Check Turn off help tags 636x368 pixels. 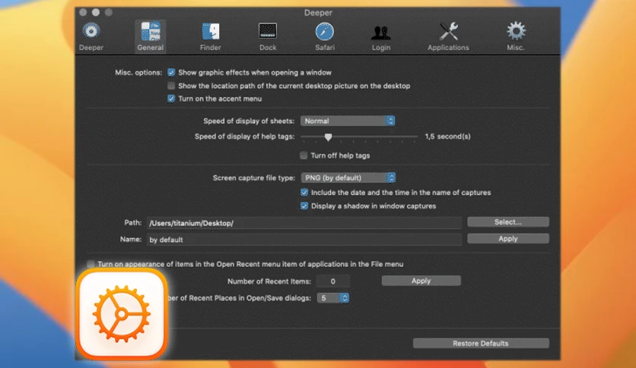pyautogui.click(x=304, y=155)
